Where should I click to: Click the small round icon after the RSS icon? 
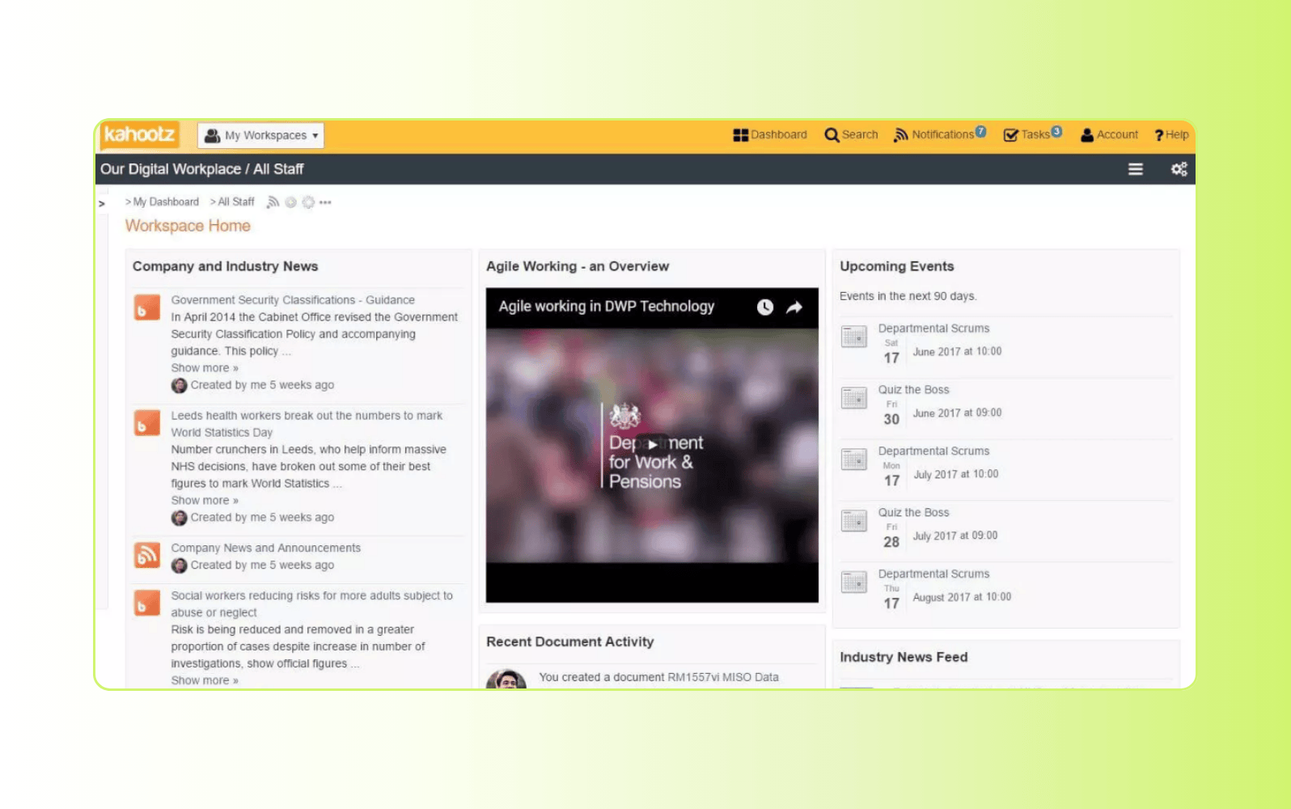[290, 202]
